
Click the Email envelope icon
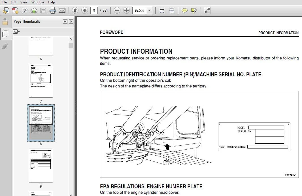point(62,10)
